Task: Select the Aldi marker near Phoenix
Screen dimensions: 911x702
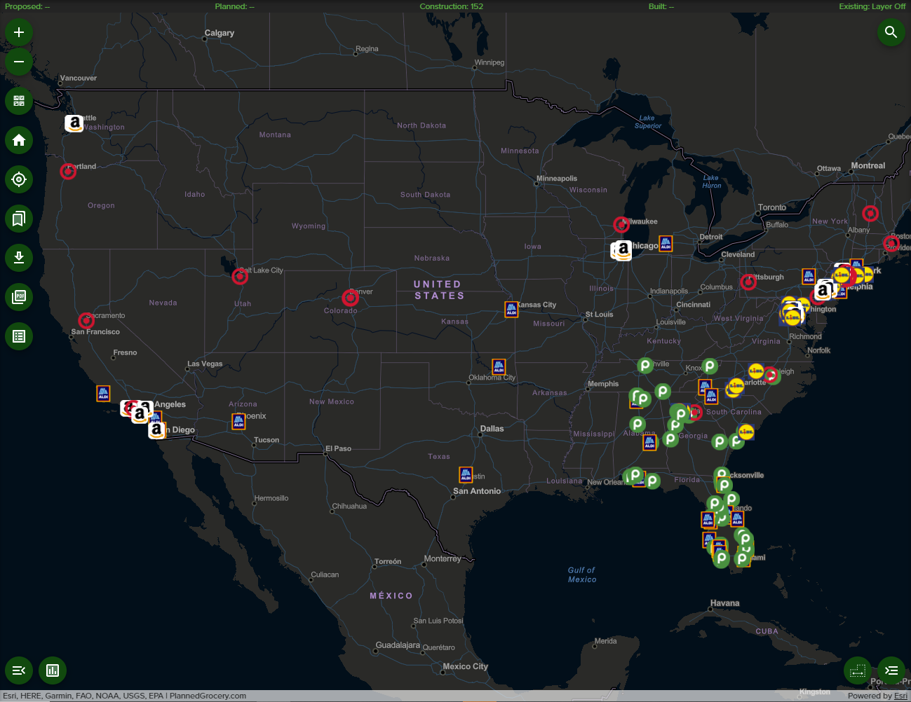Action: [238, 422]
